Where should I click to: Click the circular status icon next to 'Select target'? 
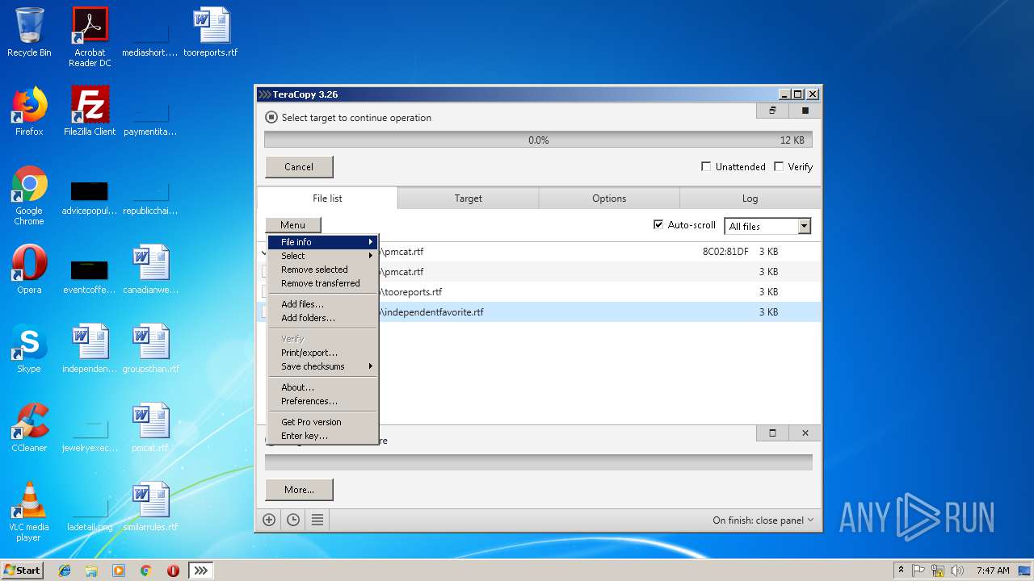pyautogui.click(x=271, y=117)
